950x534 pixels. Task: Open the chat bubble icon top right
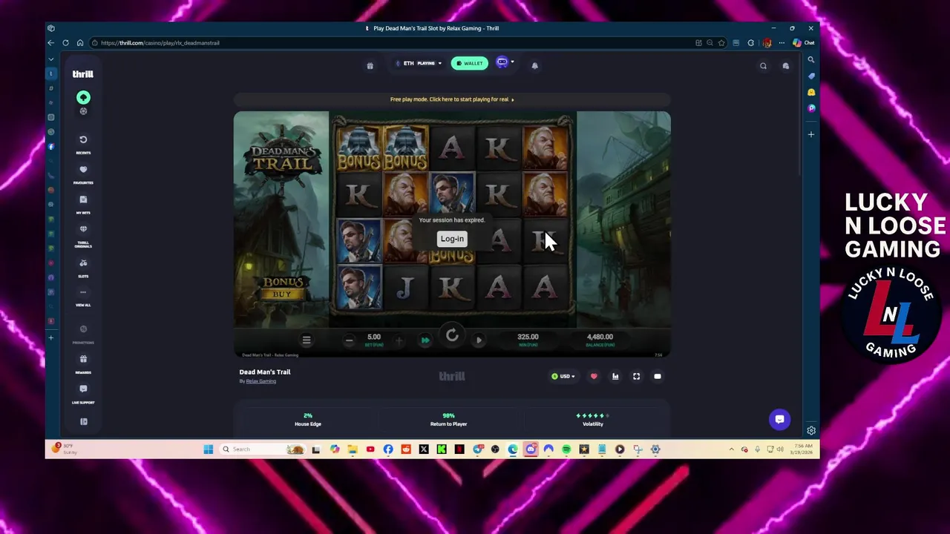click(x=785, y=66)
